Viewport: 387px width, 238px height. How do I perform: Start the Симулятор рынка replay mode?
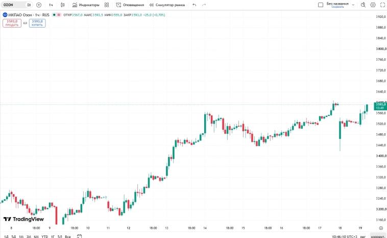(167, 5)
